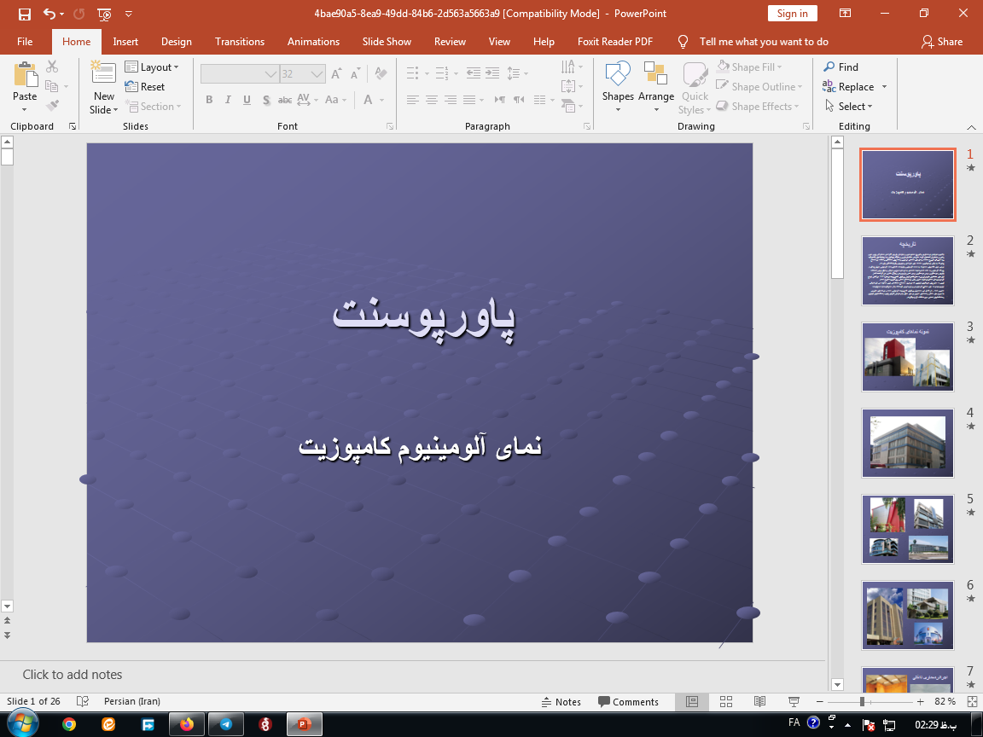Open the Slide Show ribbon tab
The width and height of the screenshot is (983, 737).
(386, 41)
